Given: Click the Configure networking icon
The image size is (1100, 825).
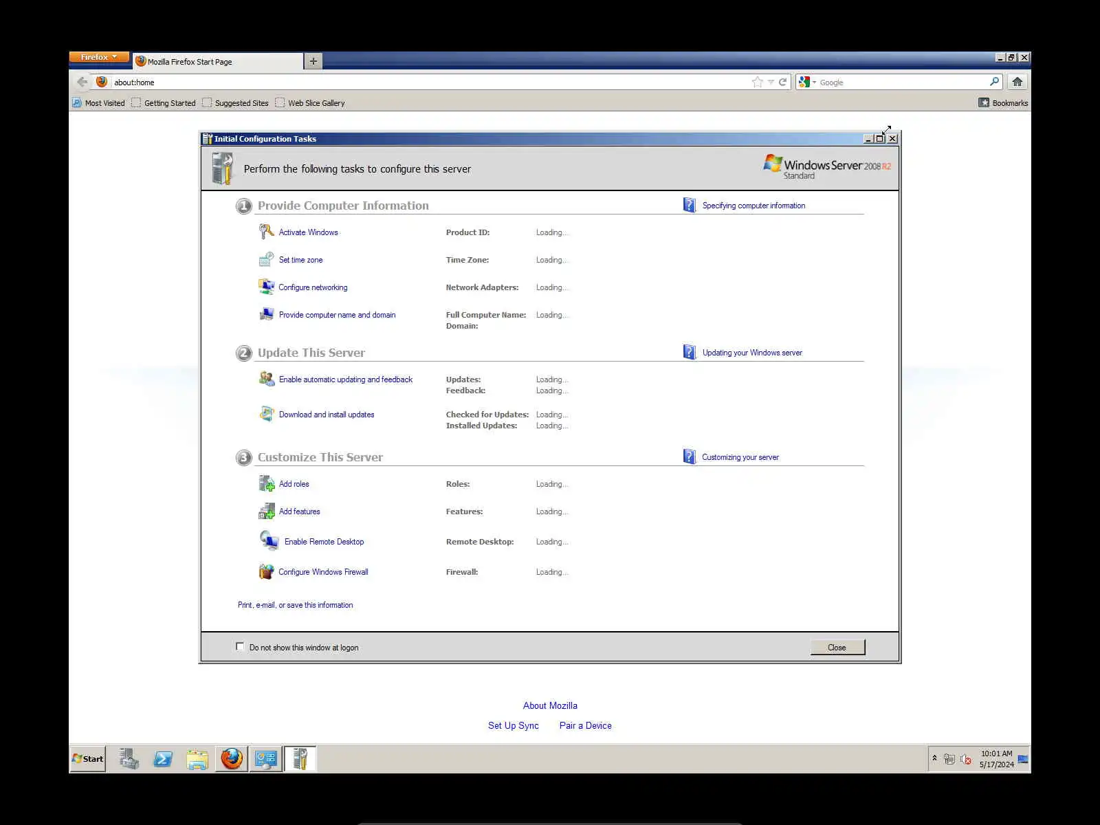Looking at the screenshot, I should 266,287.
